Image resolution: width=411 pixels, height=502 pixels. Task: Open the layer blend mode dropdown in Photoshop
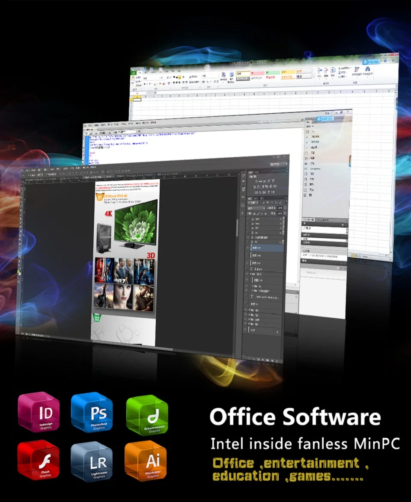click(x=257, y=208)
